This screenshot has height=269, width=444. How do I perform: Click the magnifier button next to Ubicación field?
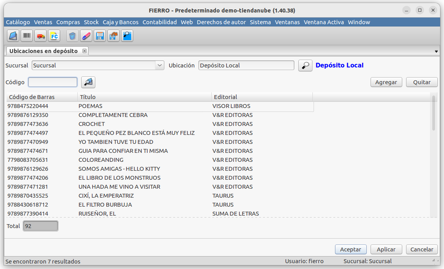pos(305,65)
